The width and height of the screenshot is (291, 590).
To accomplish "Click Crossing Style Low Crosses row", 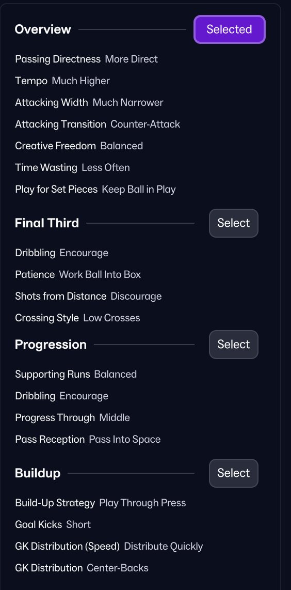I will (77, 318).
